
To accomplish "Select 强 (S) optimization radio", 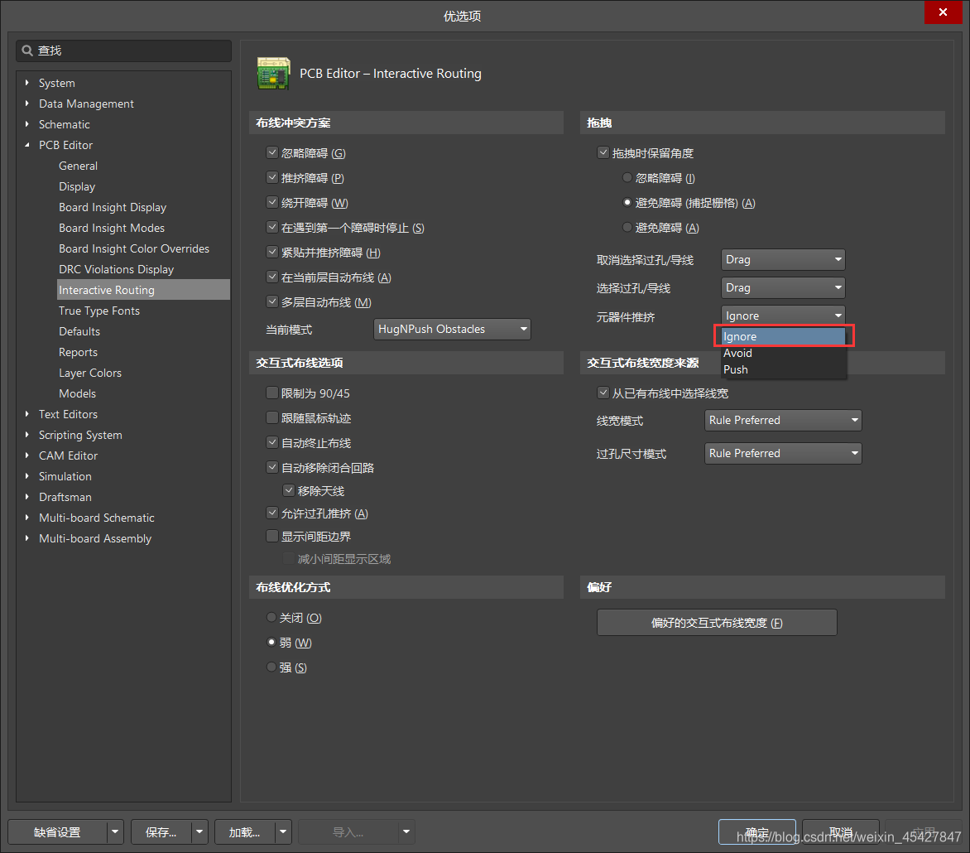I will [271, 667].
